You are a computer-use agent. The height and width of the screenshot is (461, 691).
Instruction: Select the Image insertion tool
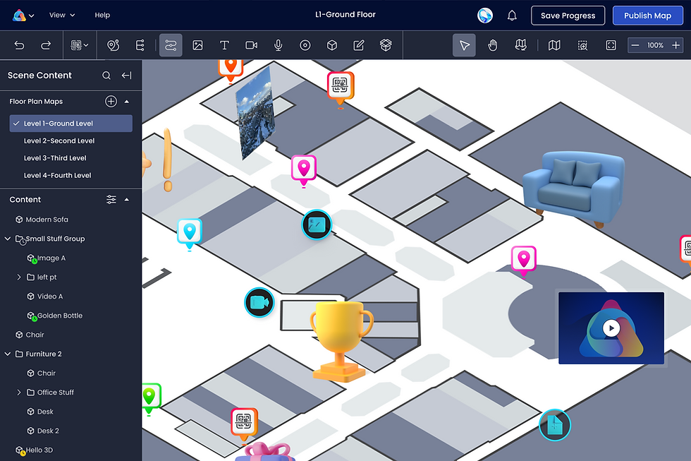coord(197,45)
